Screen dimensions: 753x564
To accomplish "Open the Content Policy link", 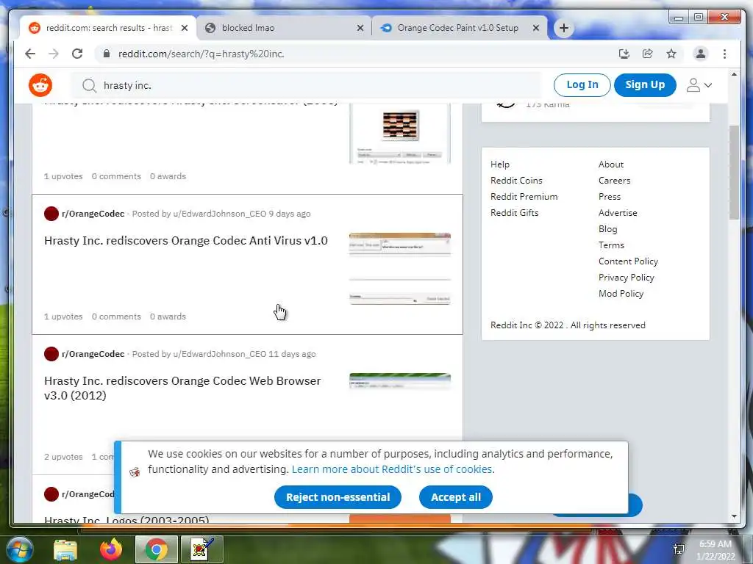I will tap(628, 261).
